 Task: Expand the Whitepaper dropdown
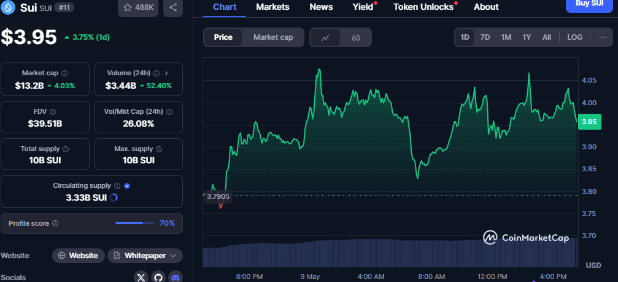pyautogui.click(x=145, y=256)
